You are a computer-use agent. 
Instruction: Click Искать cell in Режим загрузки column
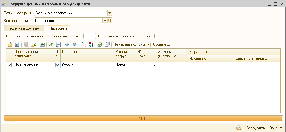125,65
